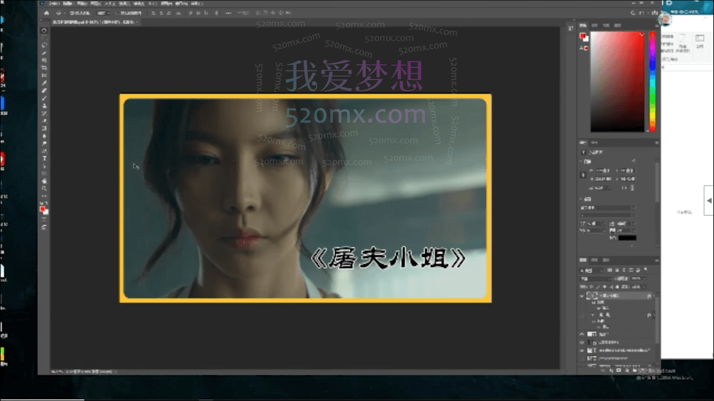Add a layer style with the fx icon
Image resolution: width=714 pixels, height=401 pixels.
point(611,370)
